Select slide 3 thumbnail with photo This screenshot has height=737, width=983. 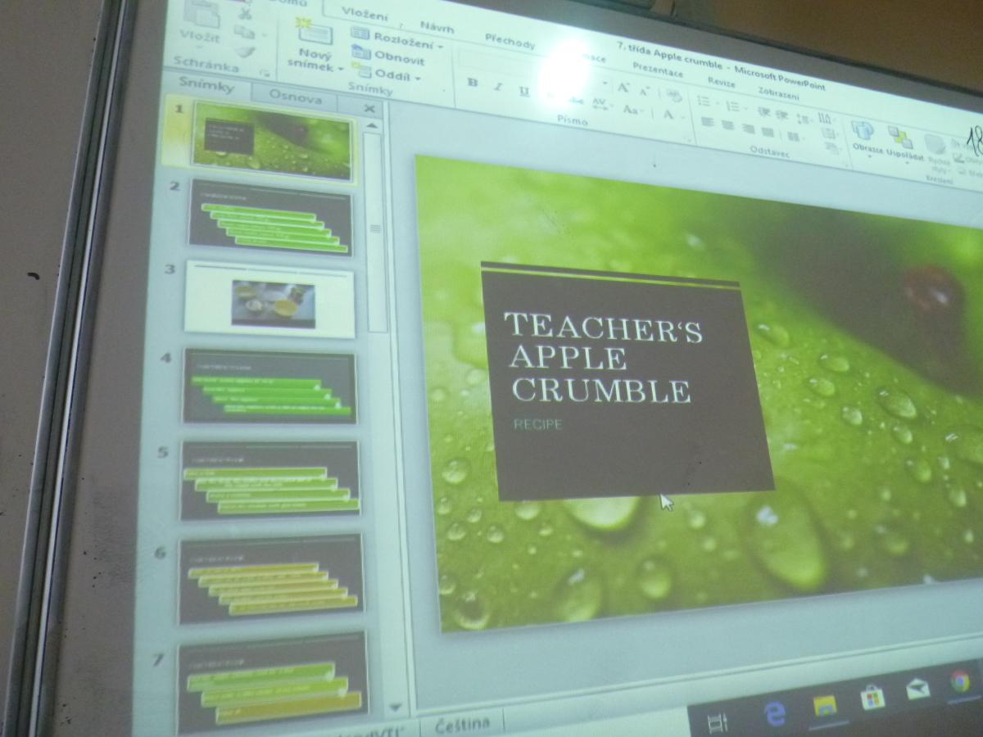(x=270, y=300)
